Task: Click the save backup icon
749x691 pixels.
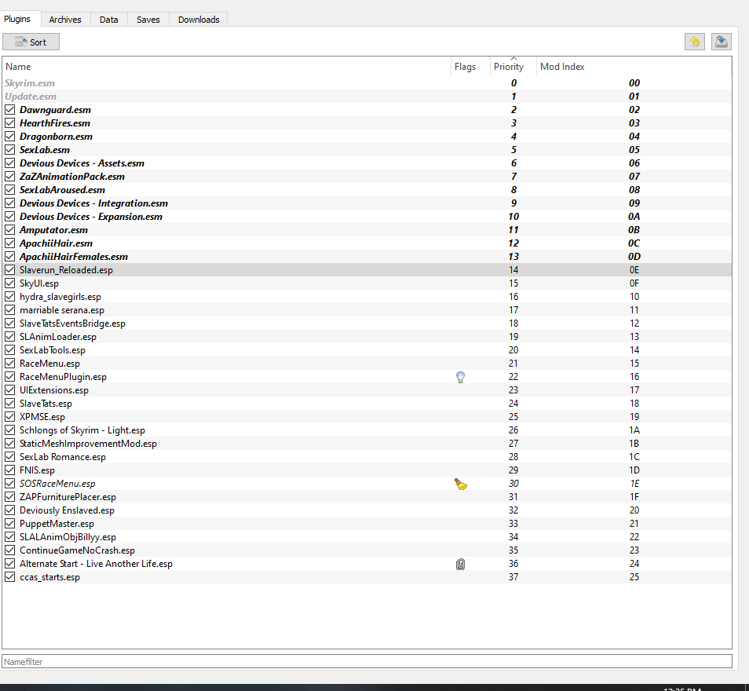Action: (x=721, y=42)
